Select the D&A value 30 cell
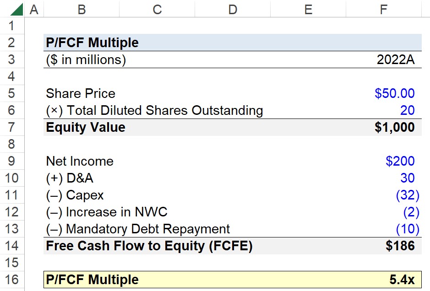 (x=384, y=178)
